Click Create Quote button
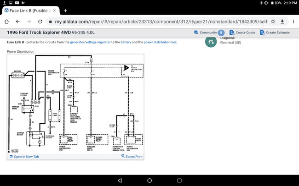Viewport: 299px width, 186px height. pos(242,33)
